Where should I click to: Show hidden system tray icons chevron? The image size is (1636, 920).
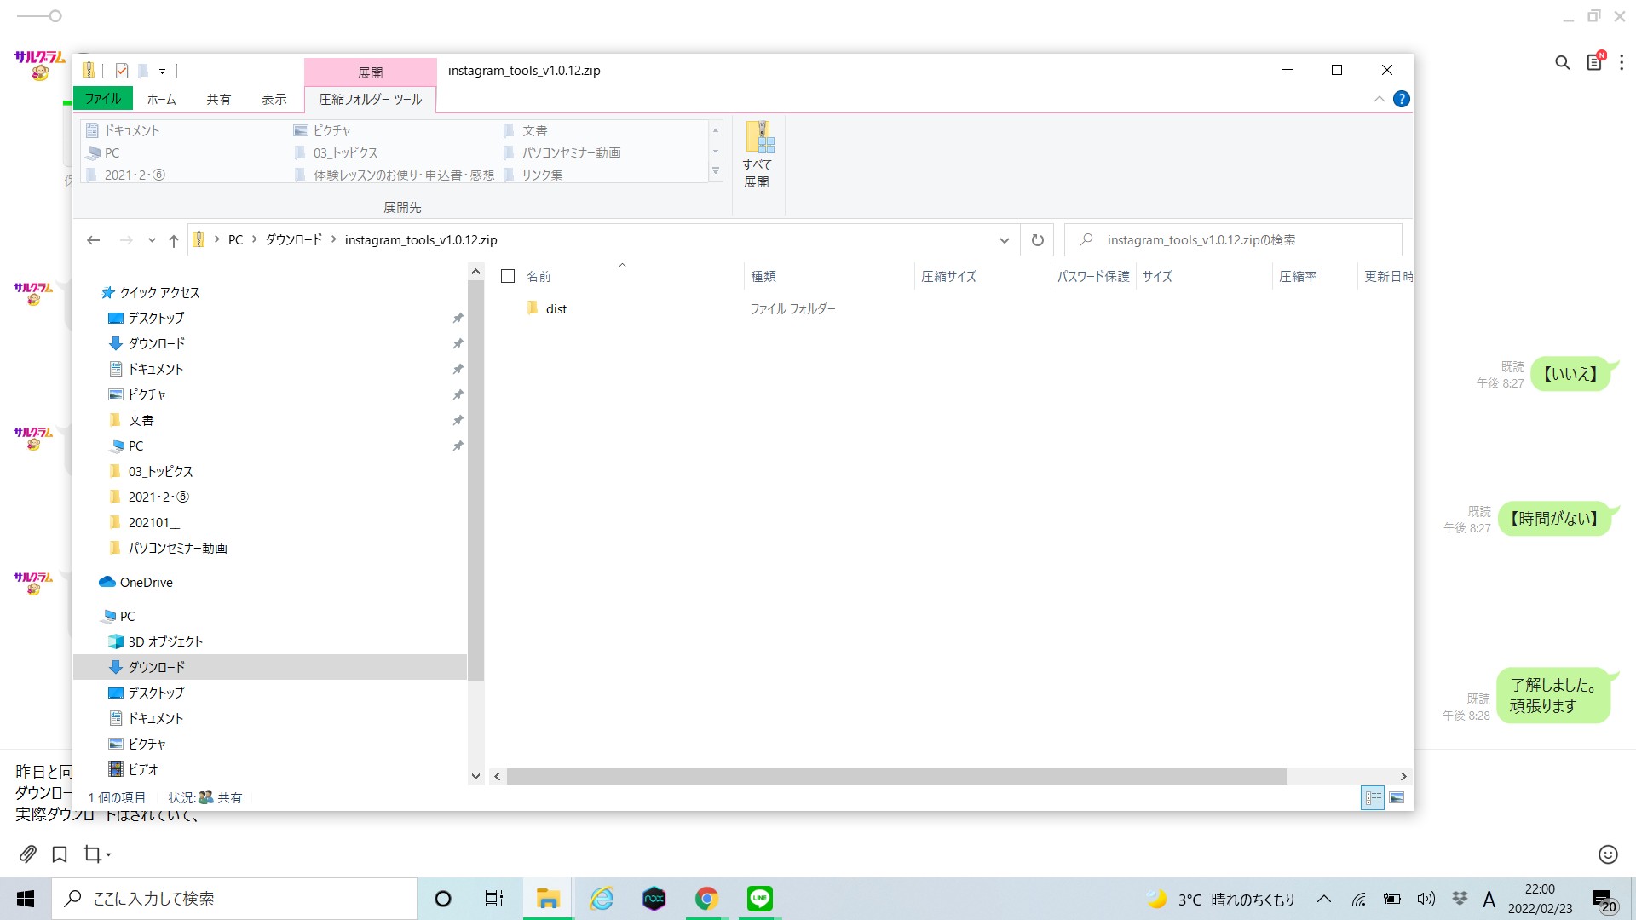click(x=1324, y=899)
